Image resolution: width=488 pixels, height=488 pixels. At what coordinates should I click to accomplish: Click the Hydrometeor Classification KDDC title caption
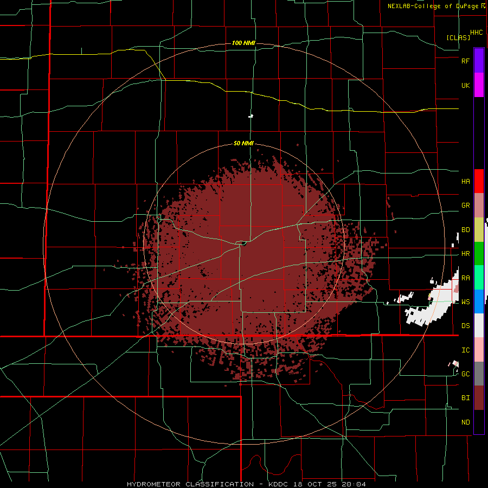[246, 484]
